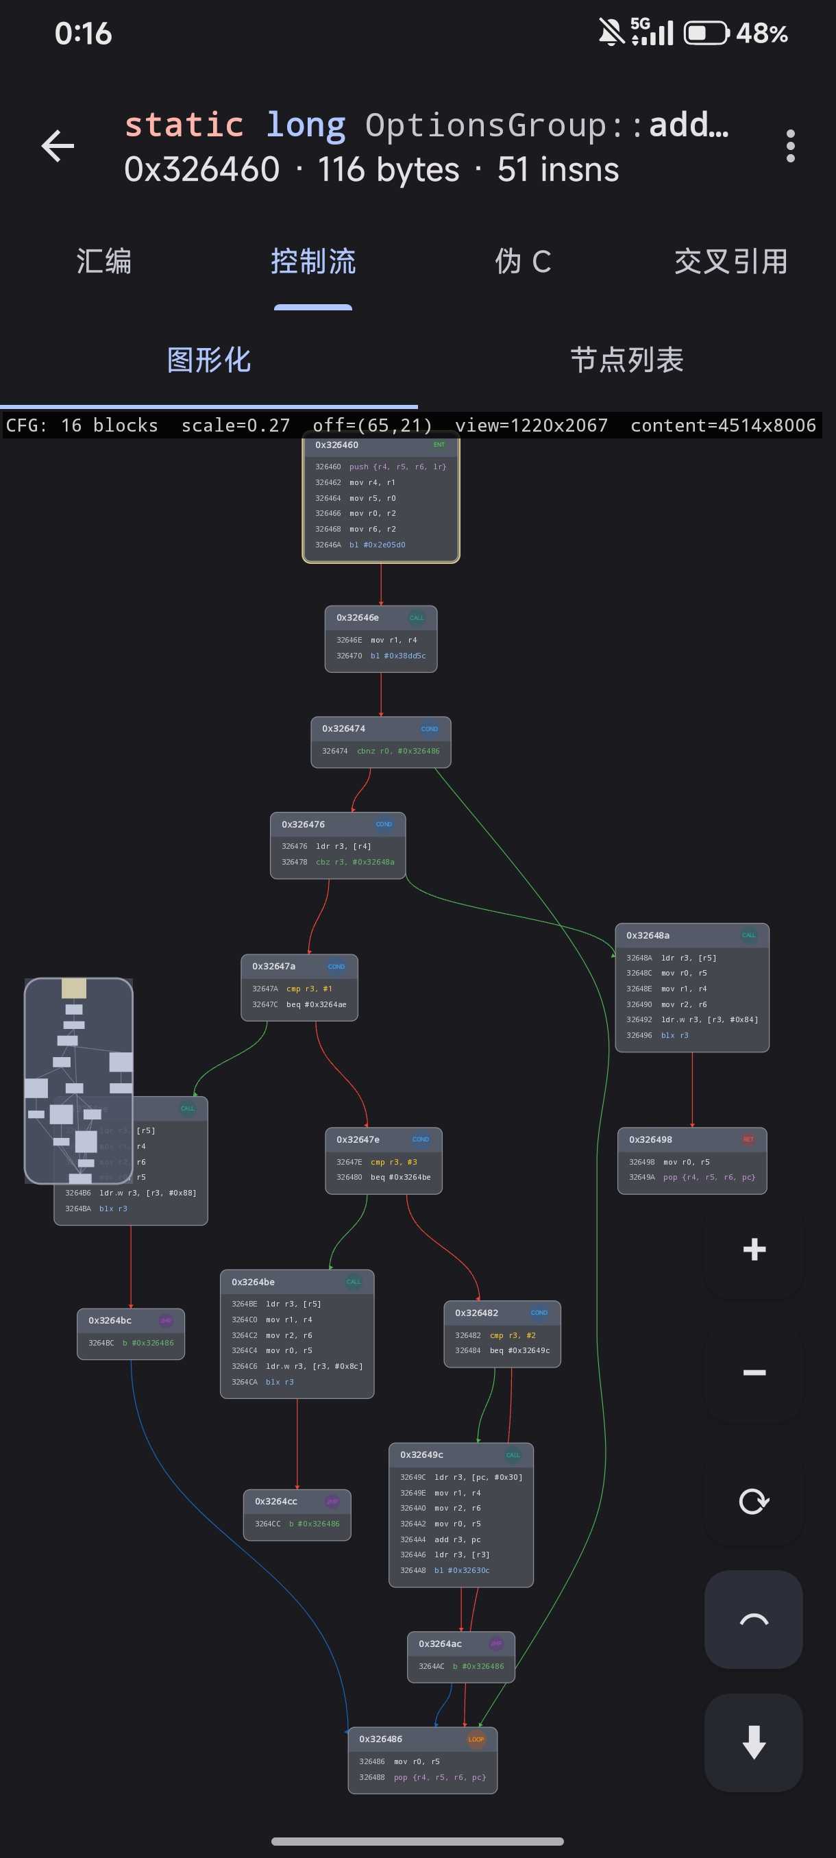This screenshot has width=836, height=1858.
Task: Select block 0x32647a
Action: [x=299, y=987]
